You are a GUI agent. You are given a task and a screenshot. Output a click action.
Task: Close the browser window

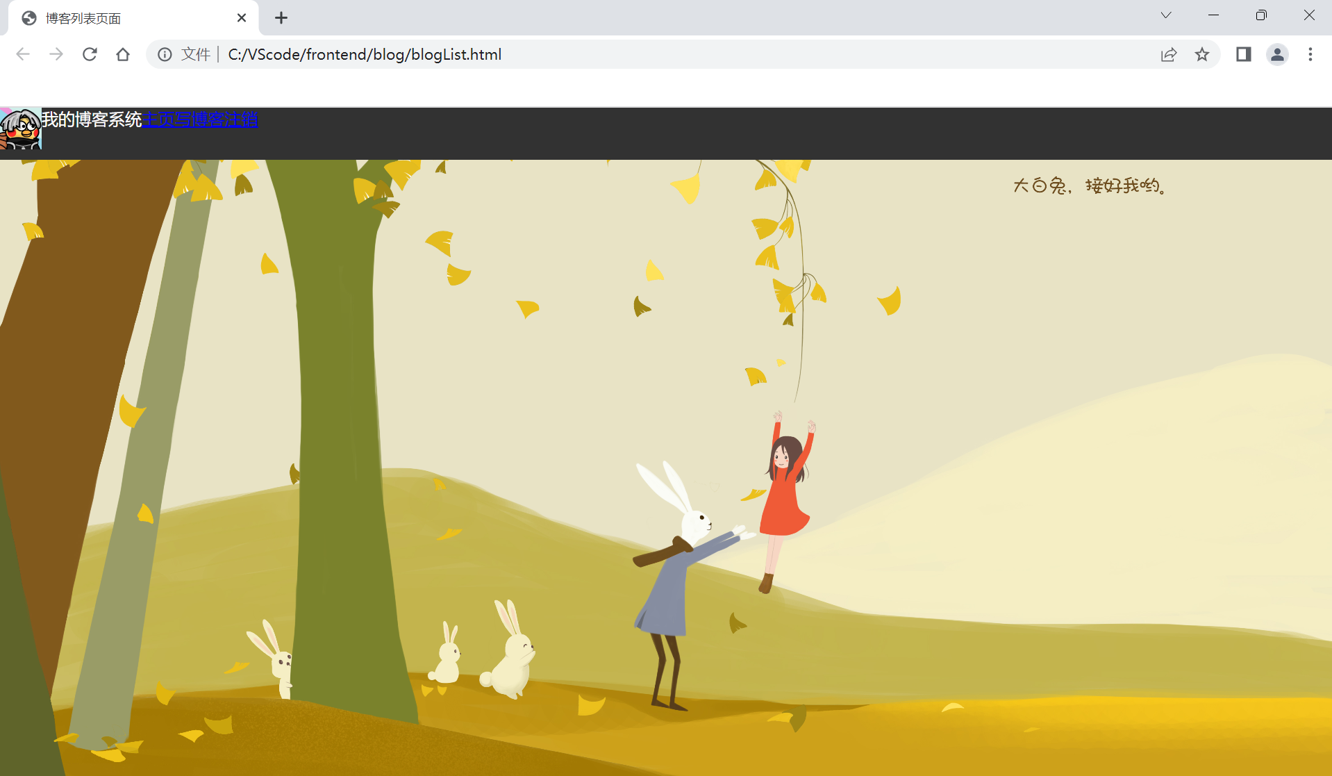1309,15
